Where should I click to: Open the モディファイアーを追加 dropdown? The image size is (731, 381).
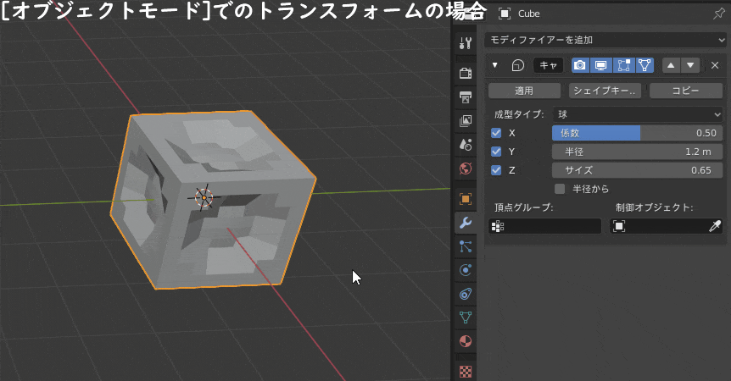tap(605, 40)
